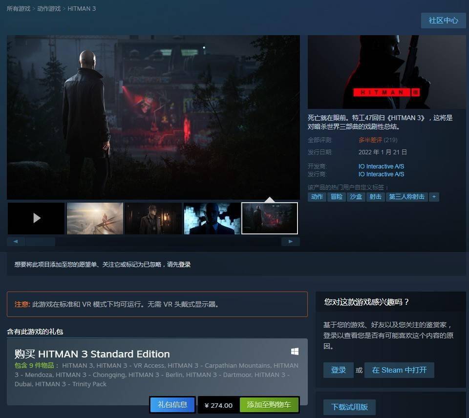Open the 社区中心 community hub
Screen dimensions: 469x418
(x=443, y=21)
